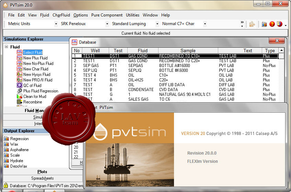Click the Plus Fluid Regression wrench icon
This screenshot has height=192, width=291.
click(x=20, y=91)
